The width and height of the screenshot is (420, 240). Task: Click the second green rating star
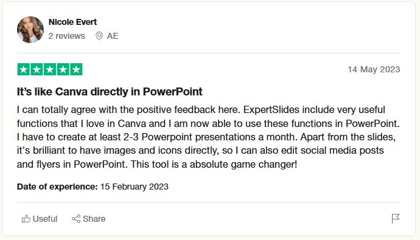[37, 69]
